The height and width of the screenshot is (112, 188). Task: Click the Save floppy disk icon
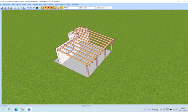[2, 8]
